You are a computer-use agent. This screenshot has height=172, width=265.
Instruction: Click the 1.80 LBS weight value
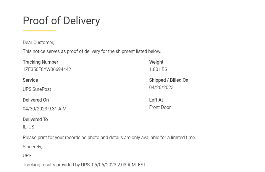tap(158, 70)
